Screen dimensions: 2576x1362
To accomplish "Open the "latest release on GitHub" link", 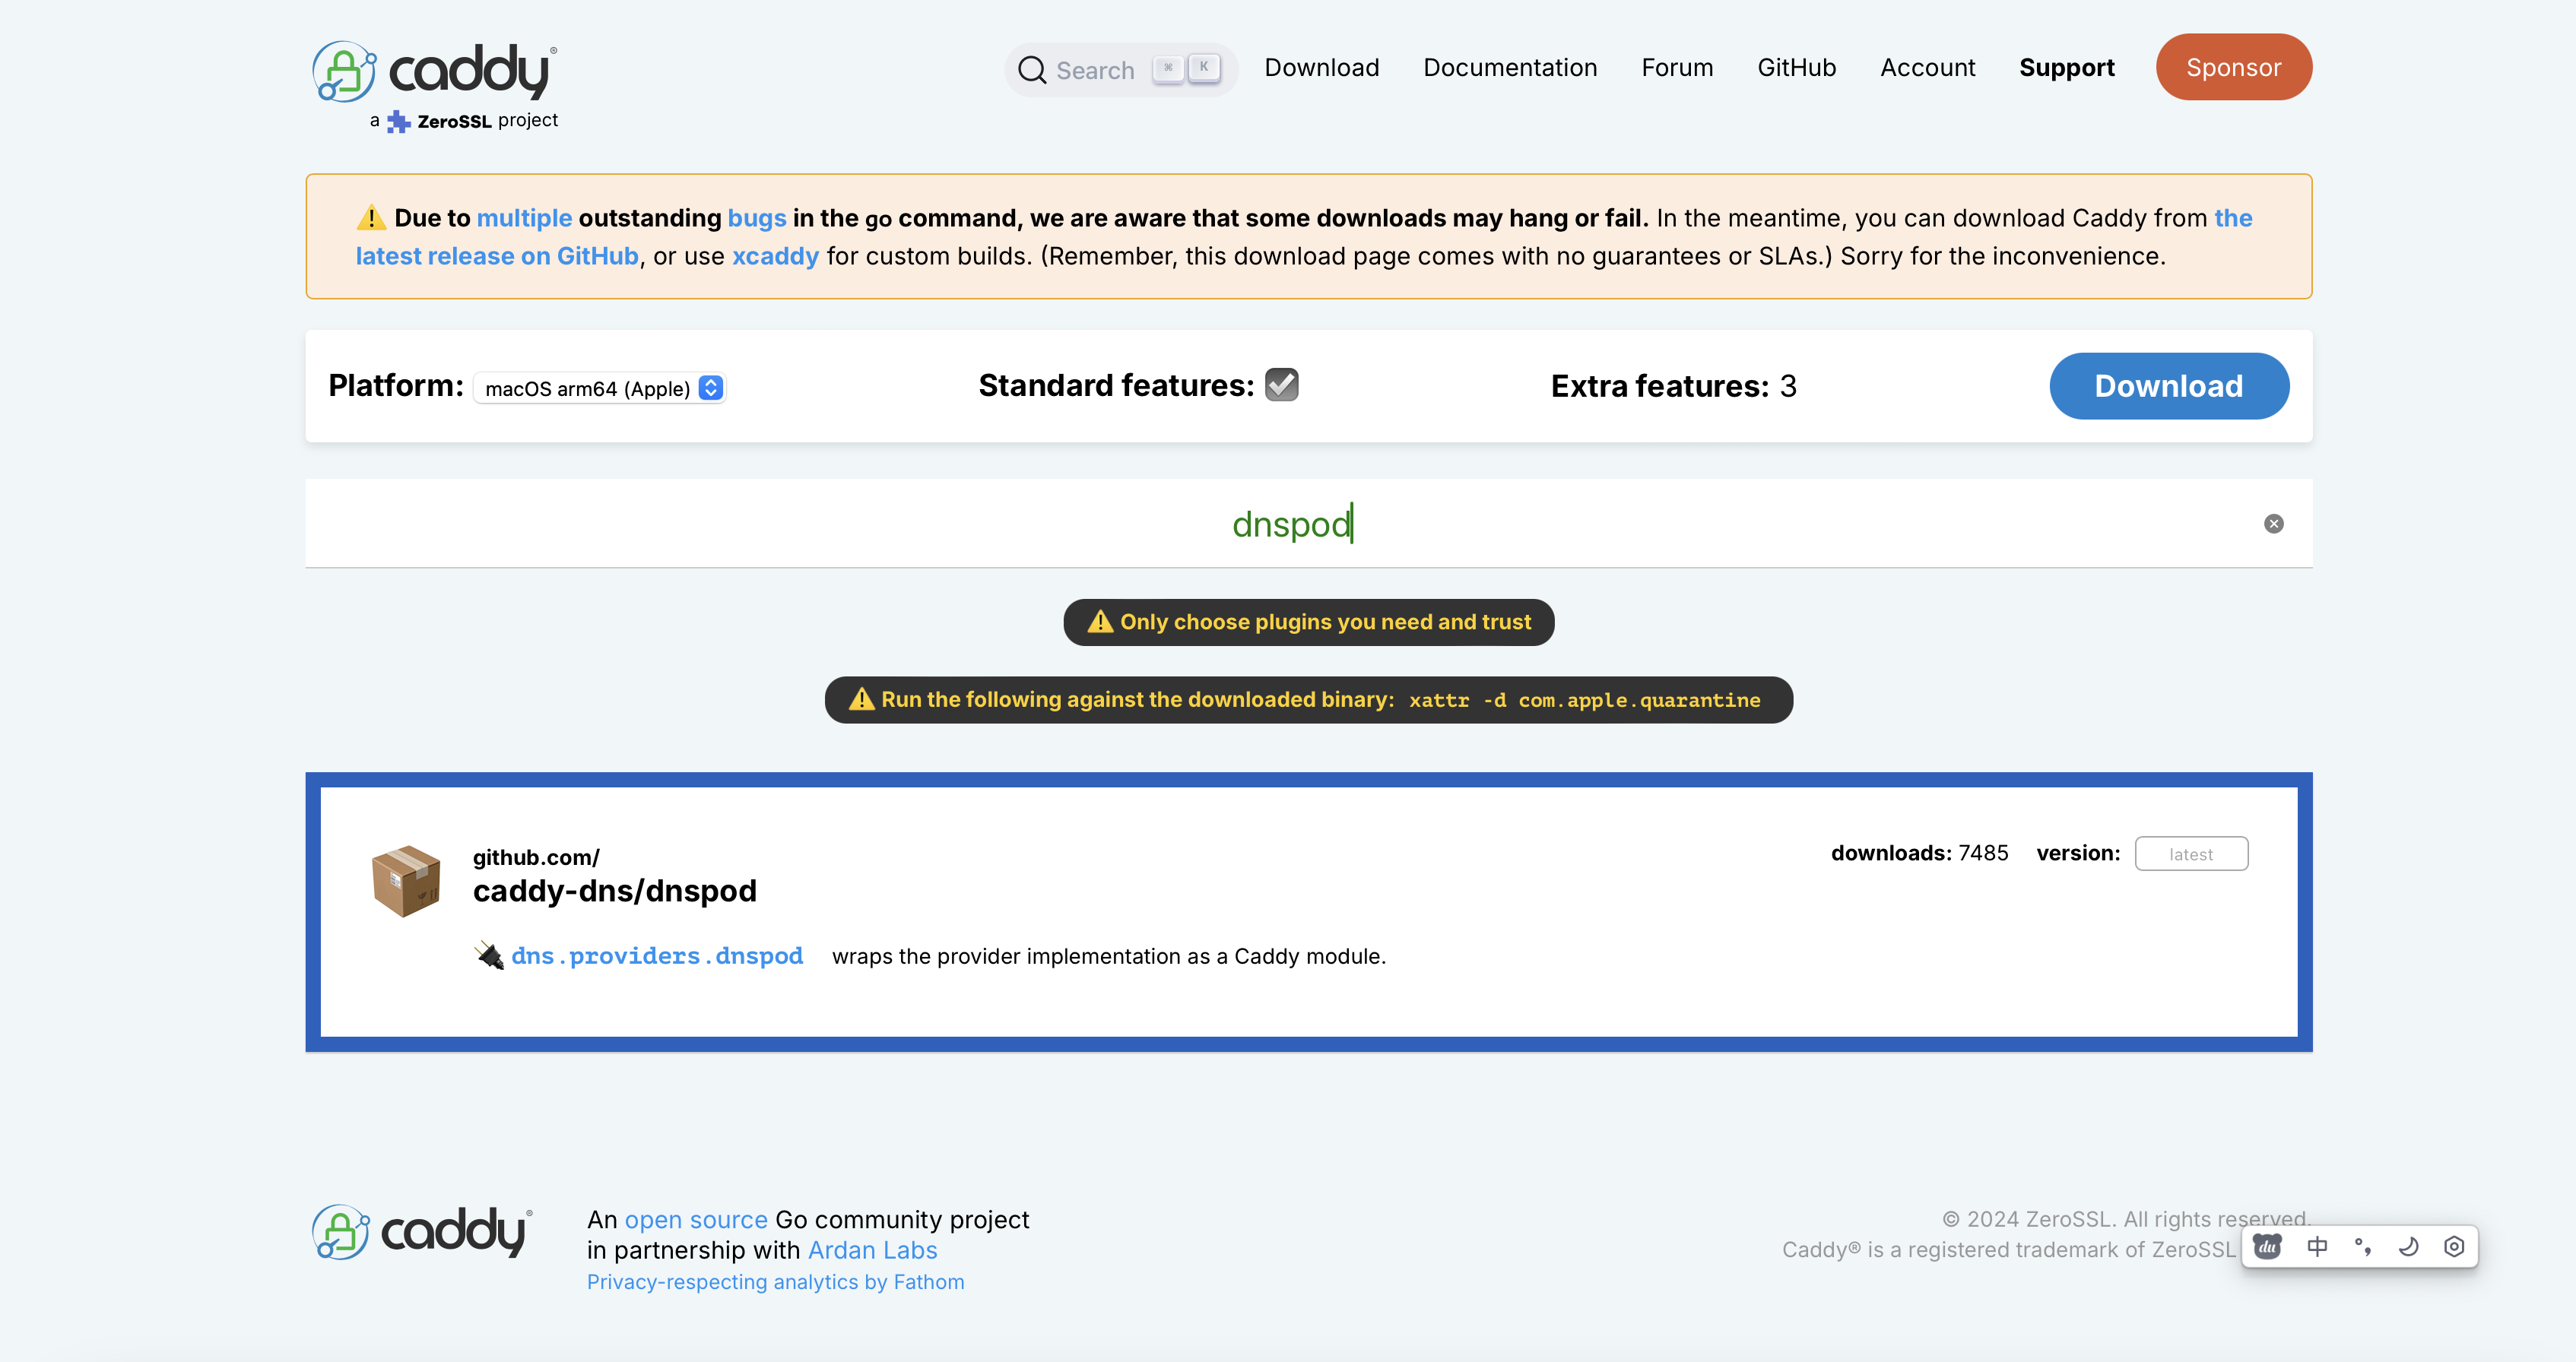I will (x=497, y=256).
